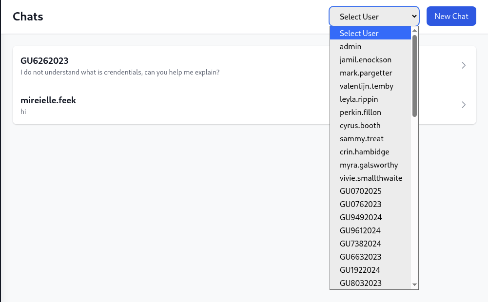Click the dropdown list scroll up arrow
This screenshot has width=488, height=302.
click(414, 31)
